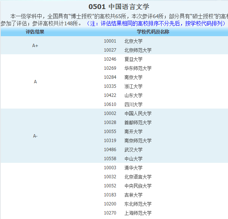This screenshot has height=219, width=228.
Task: Click school code 10422
Action: pos(110,95)
